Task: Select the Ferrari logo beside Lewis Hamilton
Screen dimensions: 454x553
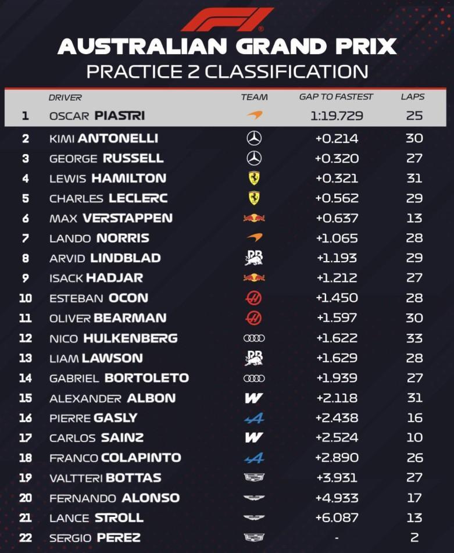Action: 254,178
